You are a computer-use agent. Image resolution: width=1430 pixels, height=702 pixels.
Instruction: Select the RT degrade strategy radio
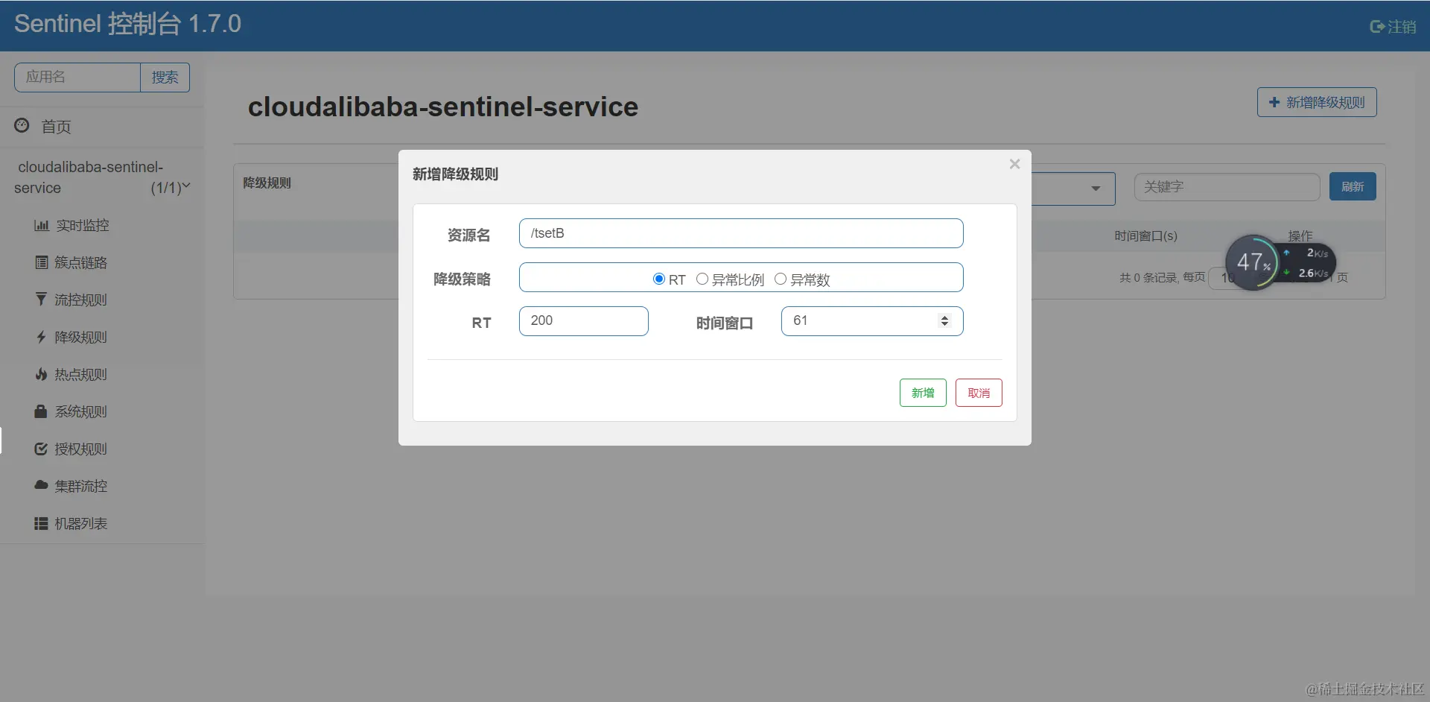coord(658,279)
